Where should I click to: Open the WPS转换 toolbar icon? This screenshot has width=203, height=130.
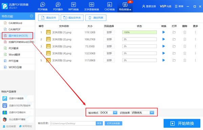point(73,6)
